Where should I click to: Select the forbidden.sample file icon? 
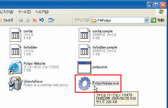point(84,51)
